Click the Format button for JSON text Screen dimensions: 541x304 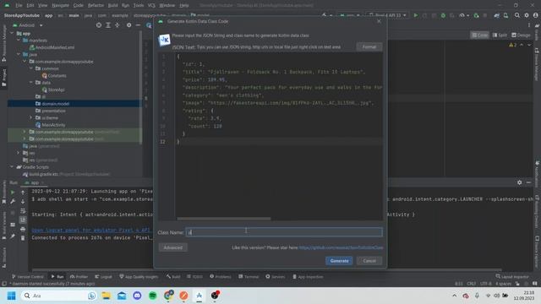369,47
